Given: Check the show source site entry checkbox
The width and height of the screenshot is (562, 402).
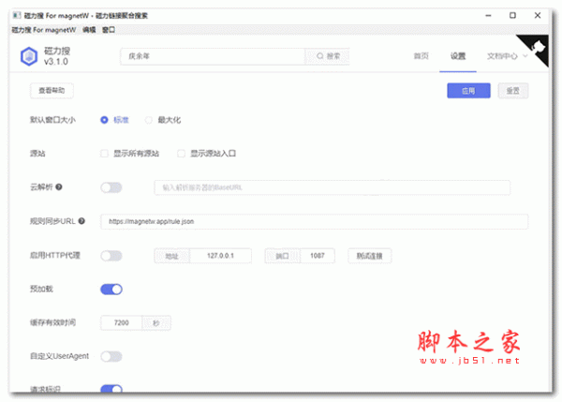Looking at the screenshot, I should 182,154.
